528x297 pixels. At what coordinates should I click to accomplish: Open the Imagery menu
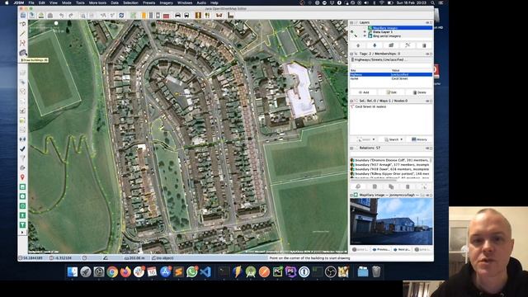pyautogui.click(x=166, y=2)
